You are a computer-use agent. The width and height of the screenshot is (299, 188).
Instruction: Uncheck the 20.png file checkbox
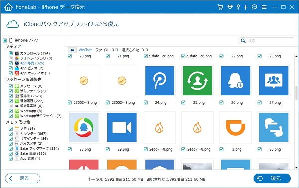(x=70, y=56)
